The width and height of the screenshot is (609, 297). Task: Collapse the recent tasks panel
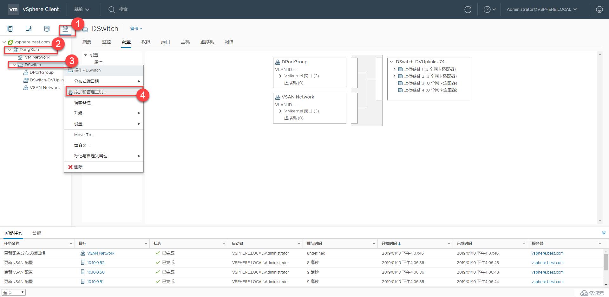[604, 233]
